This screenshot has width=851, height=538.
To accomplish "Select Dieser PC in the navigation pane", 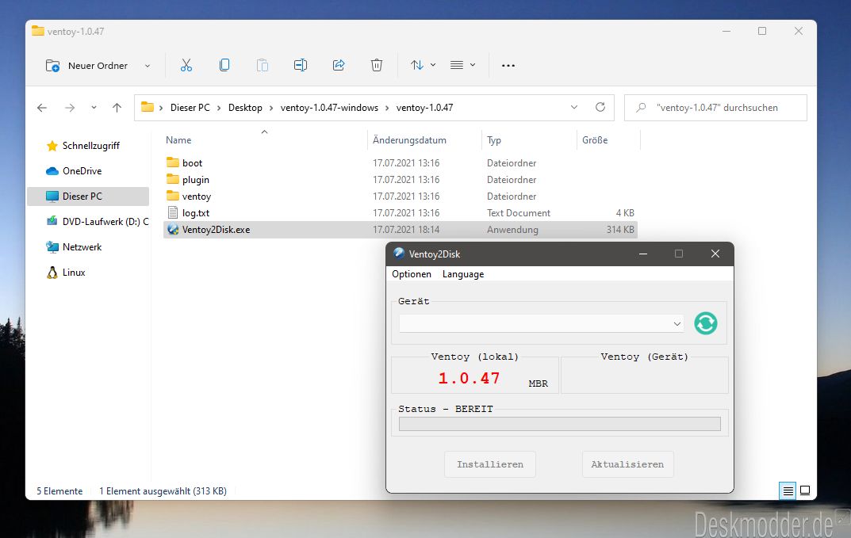I will [x=88, y=197].
